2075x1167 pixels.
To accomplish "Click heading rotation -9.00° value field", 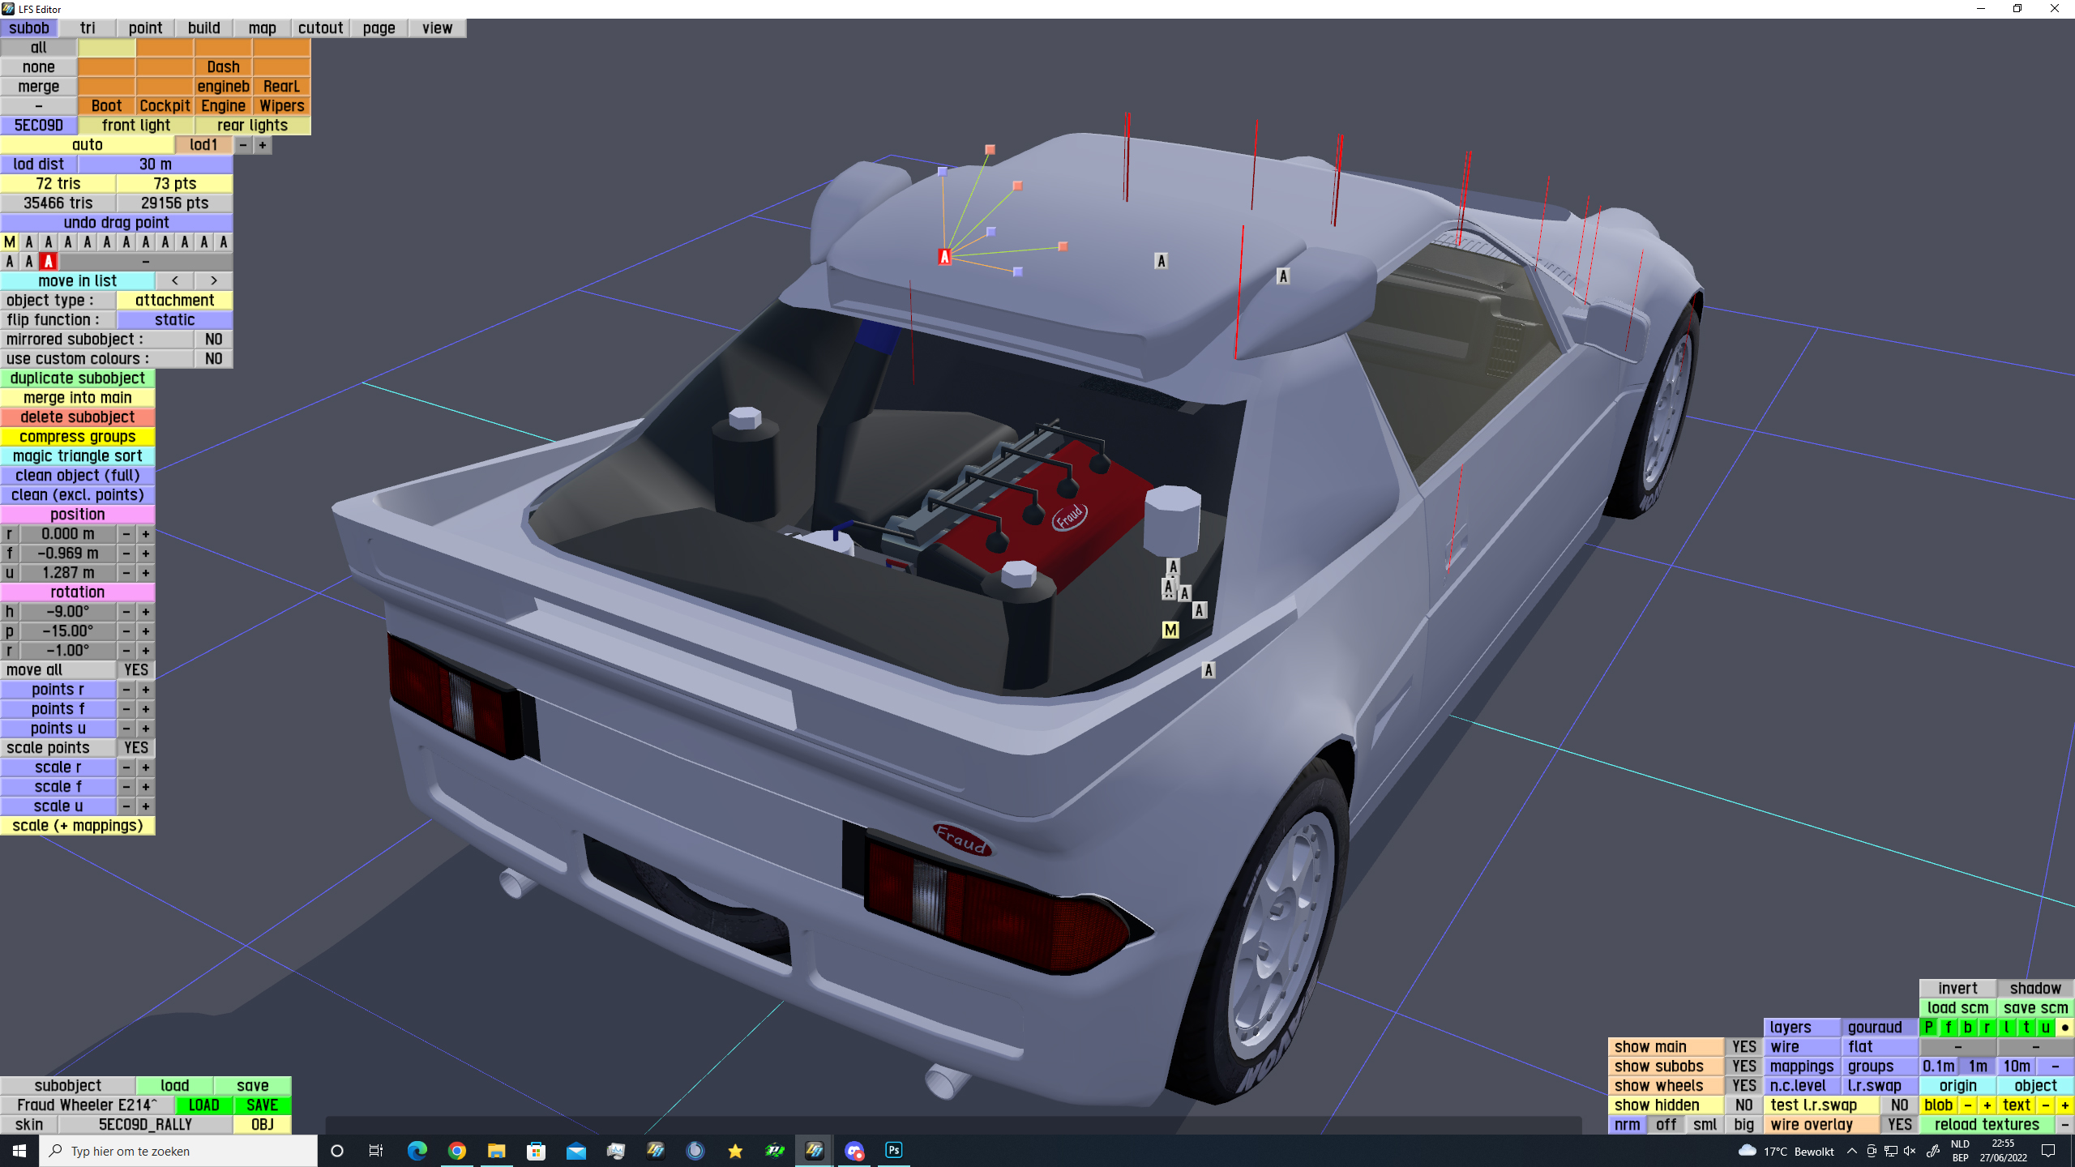I will pyautogui.click(x=68, y=612).
